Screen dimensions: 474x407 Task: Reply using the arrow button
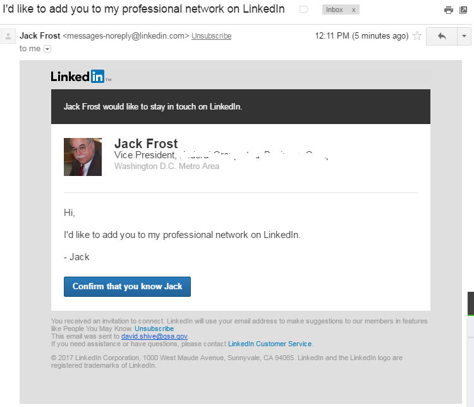(442, 36)
